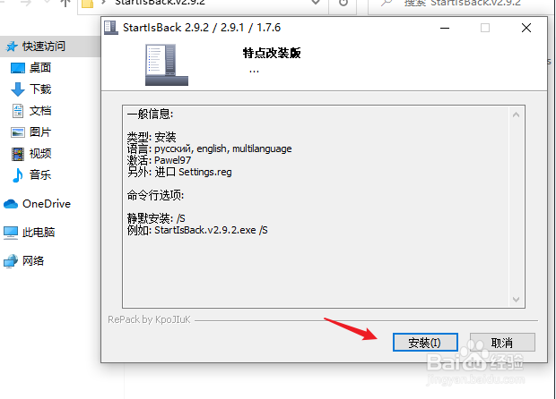The height and width of the screenshot is (399, 556).
Task: Open the 视频 videos film icon
Action: (x=18, y=154)
